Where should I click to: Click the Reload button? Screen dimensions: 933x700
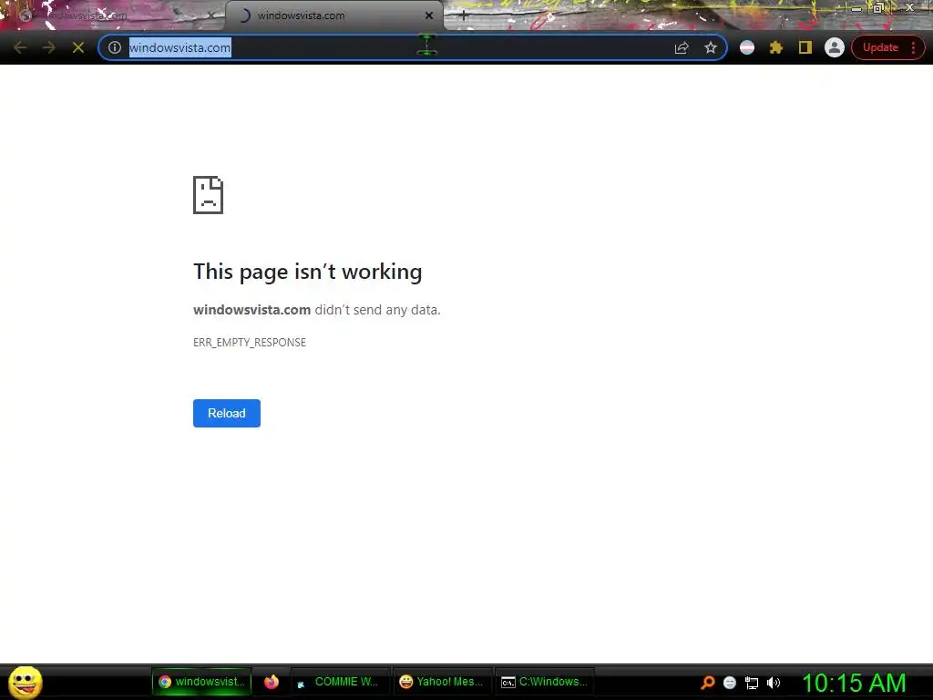pyautogui.click(x=227, y=413)
